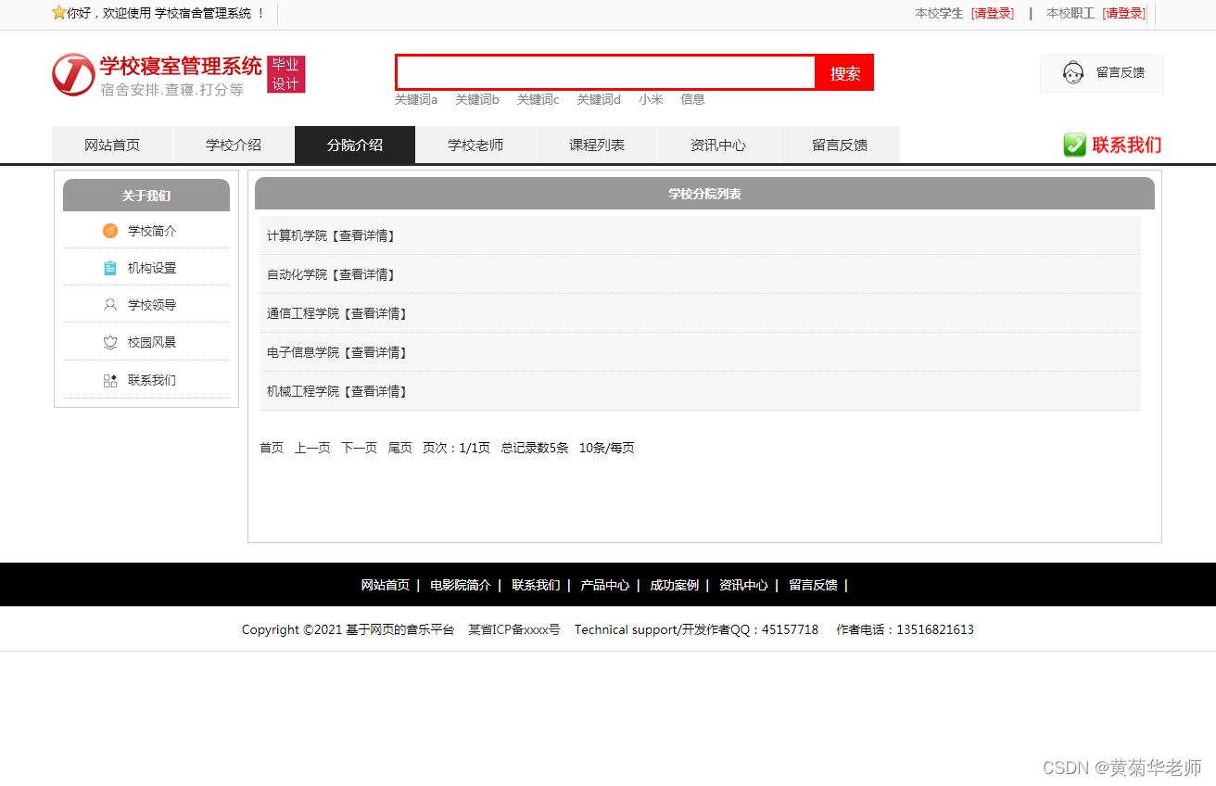Select the 学校简介 orange home icon
Image resolution: width=1216 pixels, height=786 pixels.
point(110,231)
